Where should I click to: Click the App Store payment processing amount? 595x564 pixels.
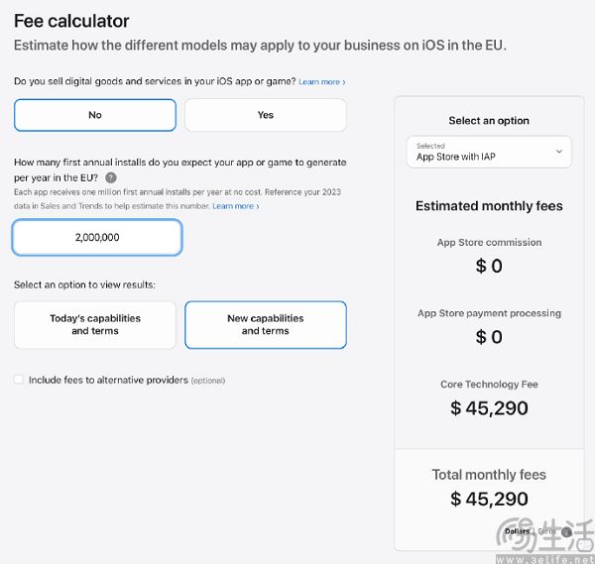coord(489,337)
